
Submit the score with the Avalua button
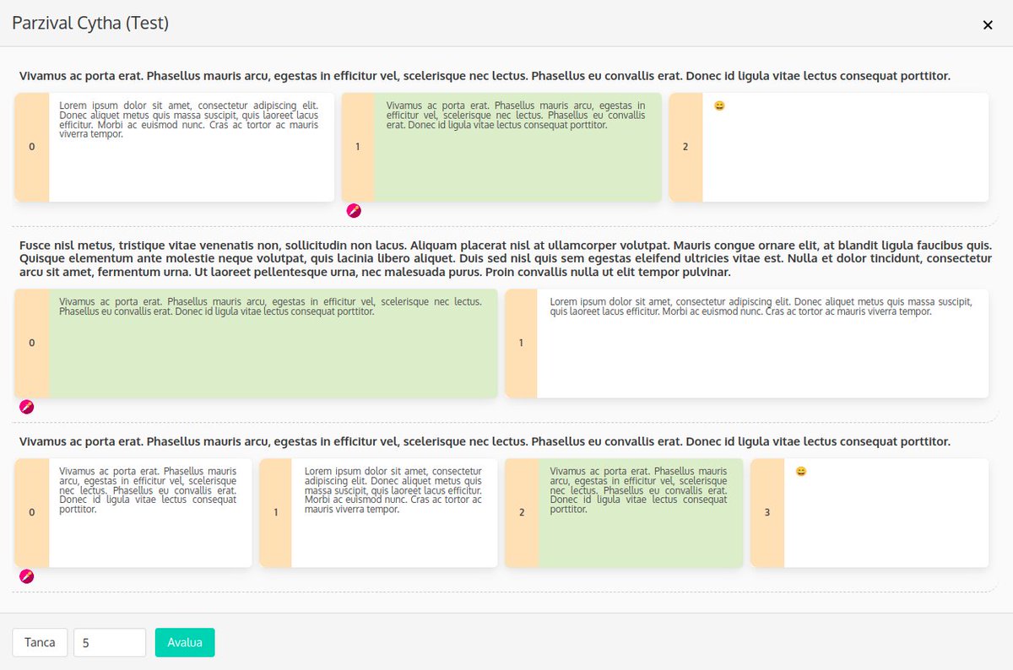point(185,642)
